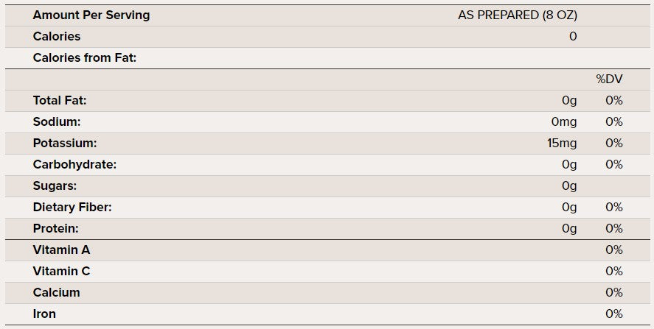Click the Iron percent daily value
This screenshot has height=329, width=654.
(613, 314)
